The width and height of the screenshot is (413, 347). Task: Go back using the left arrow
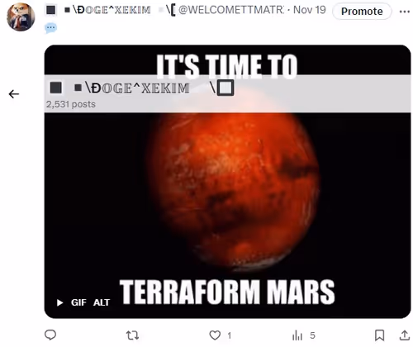[x=14, y=94]
